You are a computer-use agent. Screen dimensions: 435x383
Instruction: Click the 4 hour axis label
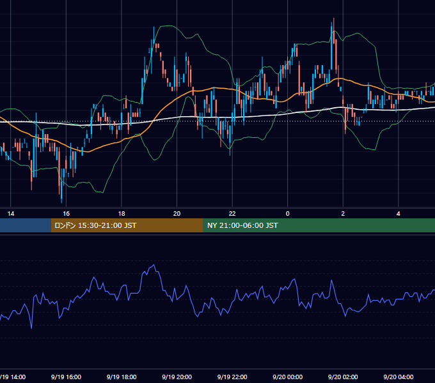coord(399,214)
